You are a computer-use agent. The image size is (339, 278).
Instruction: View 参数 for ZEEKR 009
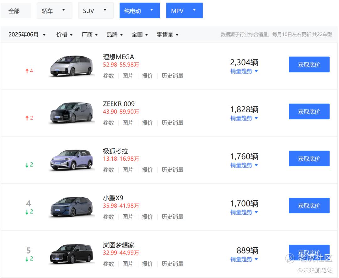click(x=108, y=123)
